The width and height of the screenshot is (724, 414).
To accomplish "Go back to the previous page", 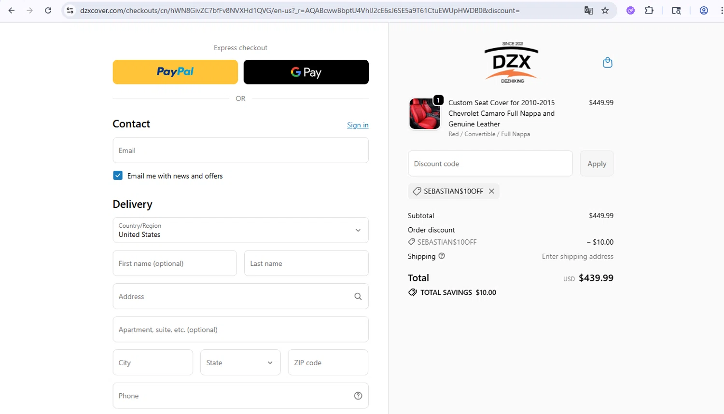I will point(12,10).
